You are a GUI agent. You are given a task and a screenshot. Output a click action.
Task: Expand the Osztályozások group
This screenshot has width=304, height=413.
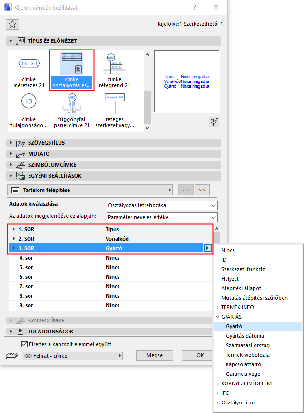click(x=218, y=403)
